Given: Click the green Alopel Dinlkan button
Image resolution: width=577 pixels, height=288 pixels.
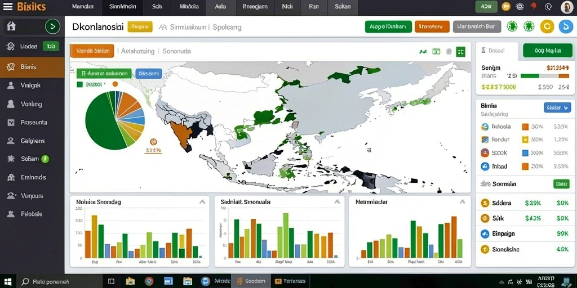Looking at the screenshot, I should pos(388,26).
